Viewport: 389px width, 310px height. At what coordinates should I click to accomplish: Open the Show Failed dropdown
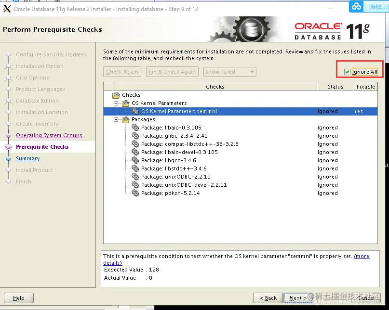click(x=230, y=72)
